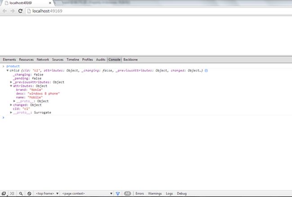Switch to the Network tab
The width and height of the screenshot is (292, 197).
[x=43, y=60]
